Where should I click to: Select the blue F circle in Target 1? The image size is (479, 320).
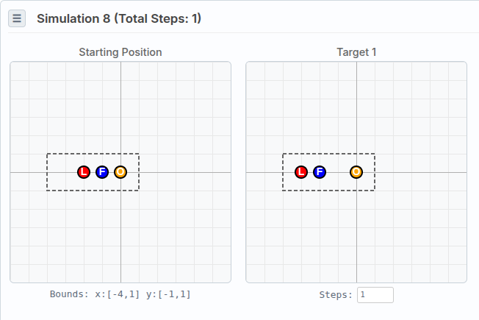coord(320,172)
